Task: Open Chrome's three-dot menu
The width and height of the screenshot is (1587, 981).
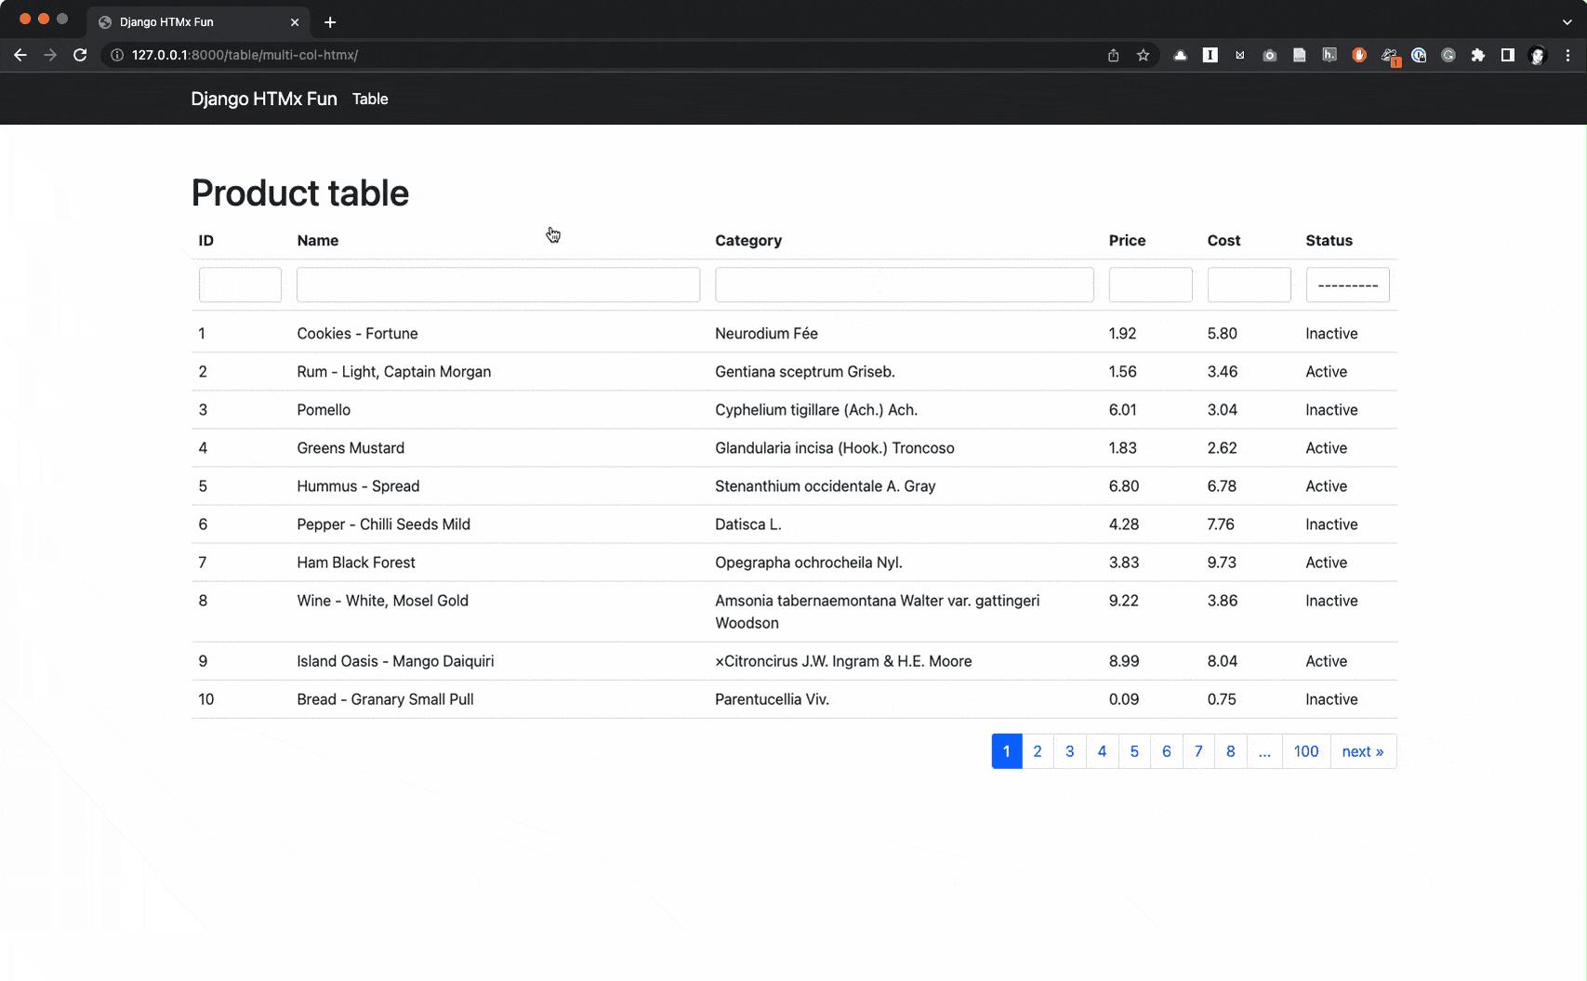Action: (x=1567, y=55)
